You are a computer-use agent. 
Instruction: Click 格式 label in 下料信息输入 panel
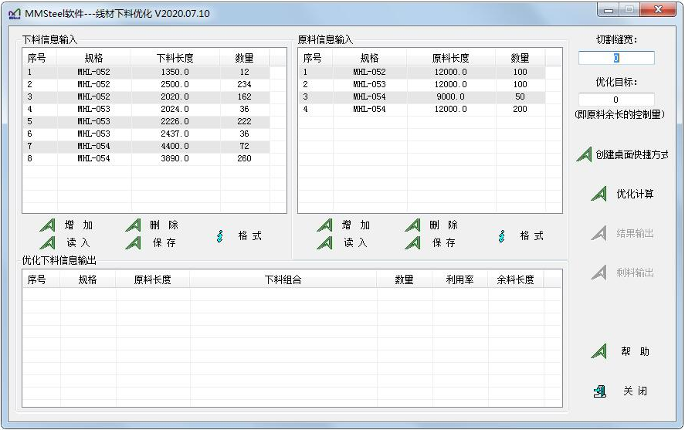point(250,235)
